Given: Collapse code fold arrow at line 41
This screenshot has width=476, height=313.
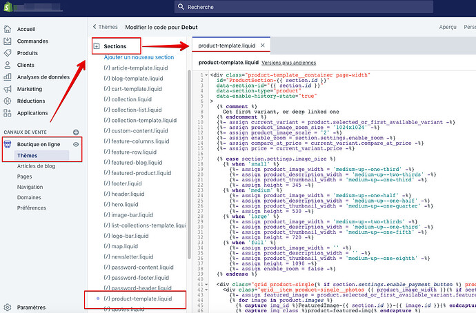Looking at the screenshot, I should click(206, 285).
